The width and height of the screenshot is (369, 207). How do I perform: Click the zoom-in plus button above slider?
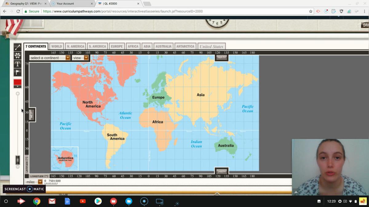click(x=18, y=94)
